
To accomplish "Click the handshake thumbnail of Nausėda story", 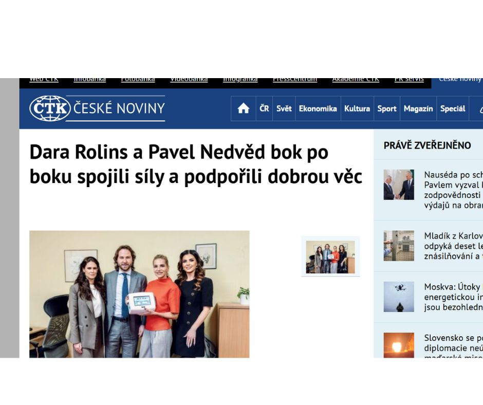I will pos(399,185).
